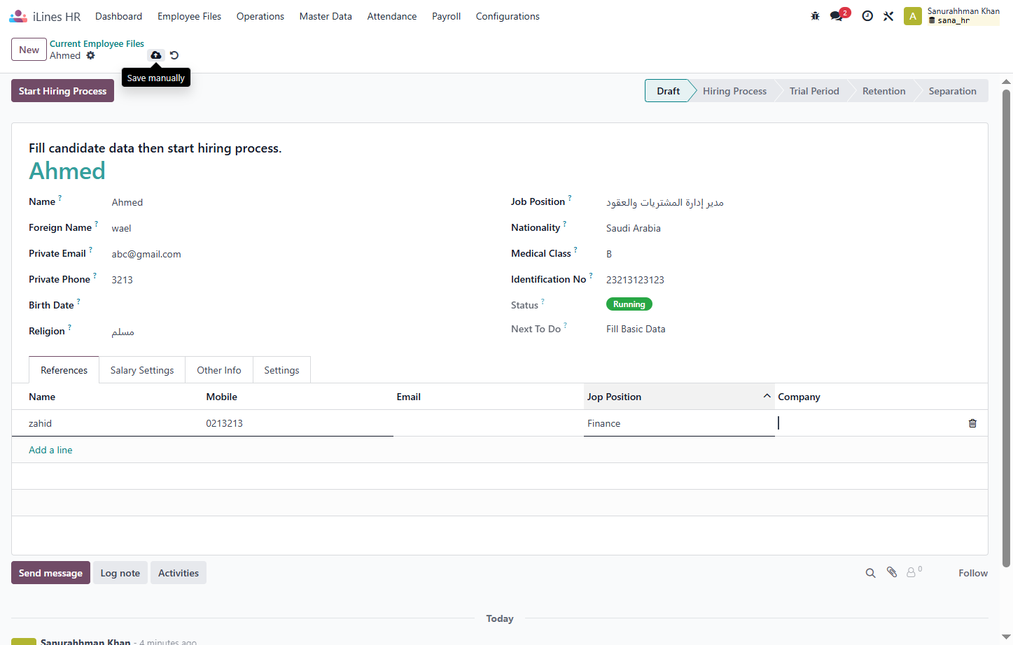Sort references by Name column header
The width and height of the screenshot is (1013, 645).
107,397
